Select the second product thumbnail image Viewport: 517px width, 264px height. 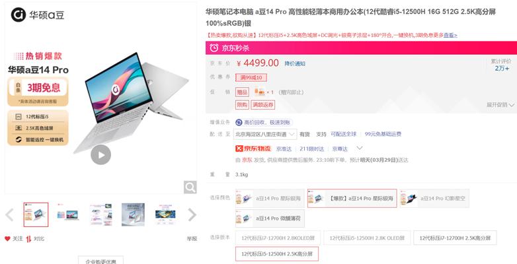[x=68, y=215]
